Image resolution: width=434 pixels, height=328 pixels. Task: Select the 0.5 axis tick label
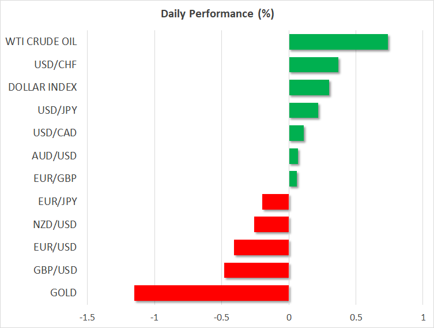[x=356, y=317]
